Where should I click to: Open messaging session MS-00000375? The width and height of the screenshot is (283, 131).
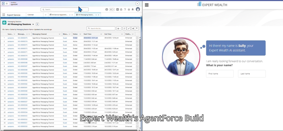23,38
